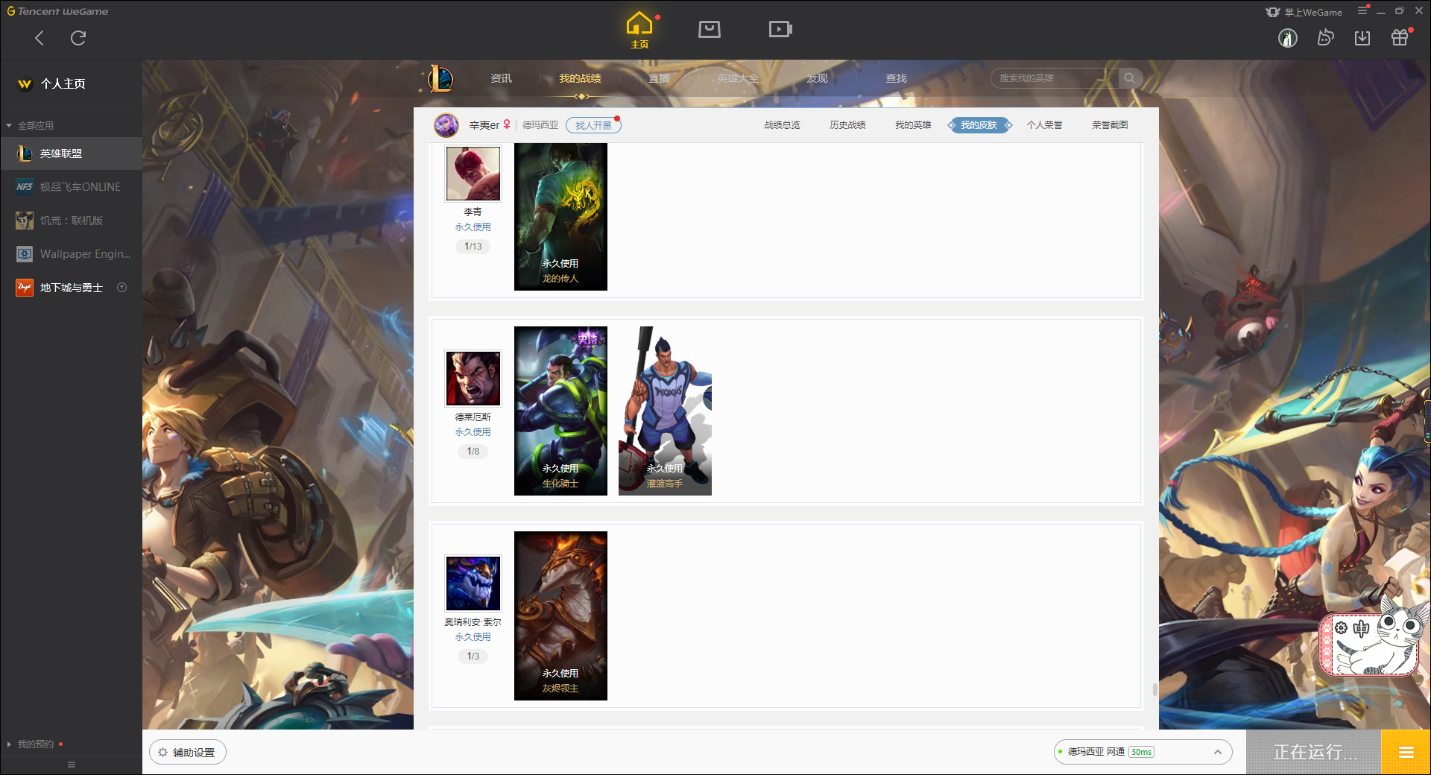
Task: Click the 奥瑞利安·索尔 champion portrait
Action: pyautogui.click(x=473, y=583)
